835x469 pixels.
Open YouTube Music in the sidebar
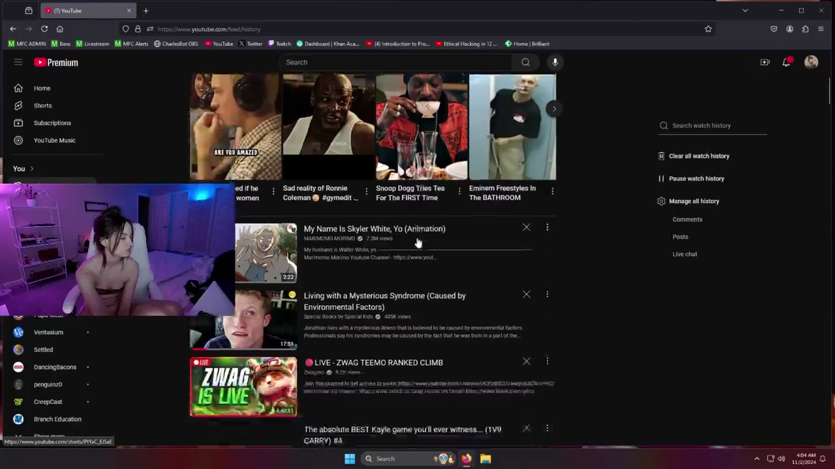54,140
